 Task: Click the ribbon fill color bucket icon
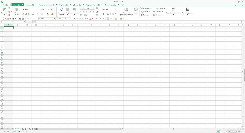pos(48,14)
